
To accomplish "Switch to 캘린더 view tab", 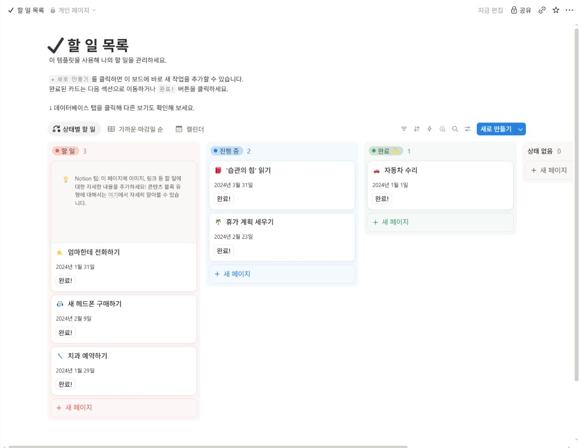I will (x=190, y=129).
